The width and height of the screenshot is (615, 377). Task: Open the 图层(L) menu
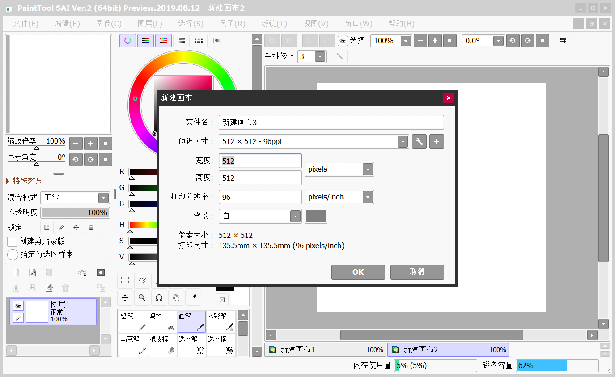coord(150,24)
